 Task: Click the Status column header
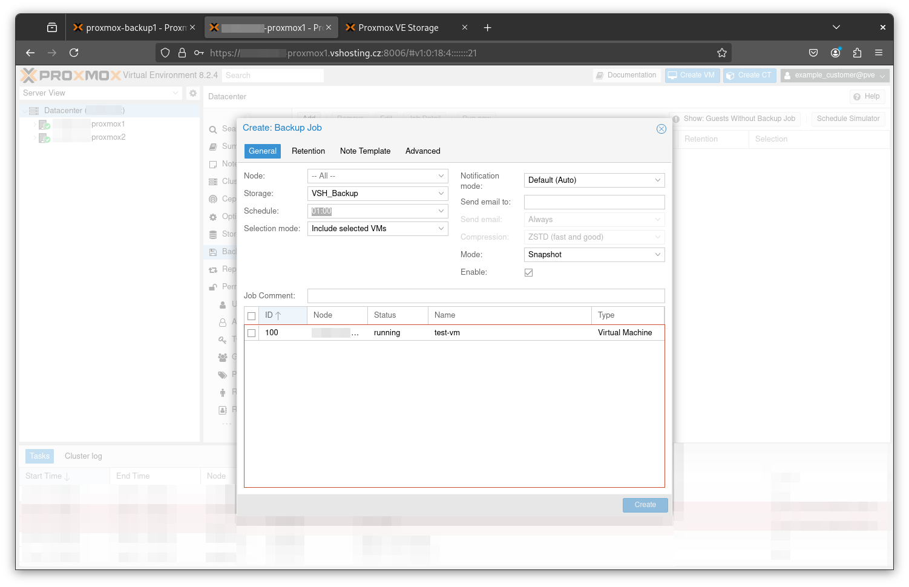(398, 315)
